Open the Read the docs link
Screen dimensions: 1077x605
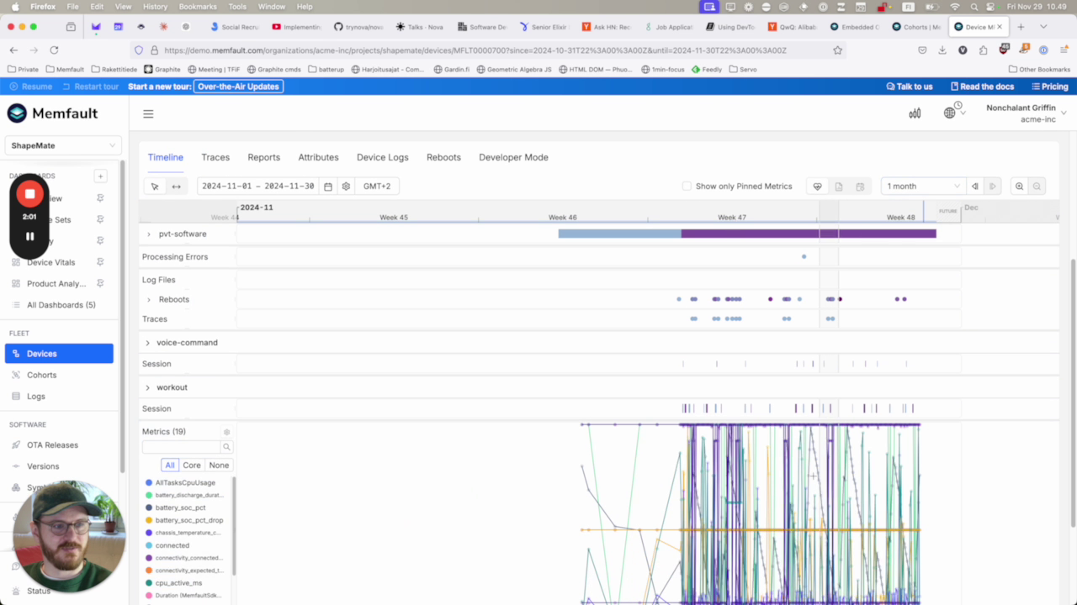(x=982, y=87)
